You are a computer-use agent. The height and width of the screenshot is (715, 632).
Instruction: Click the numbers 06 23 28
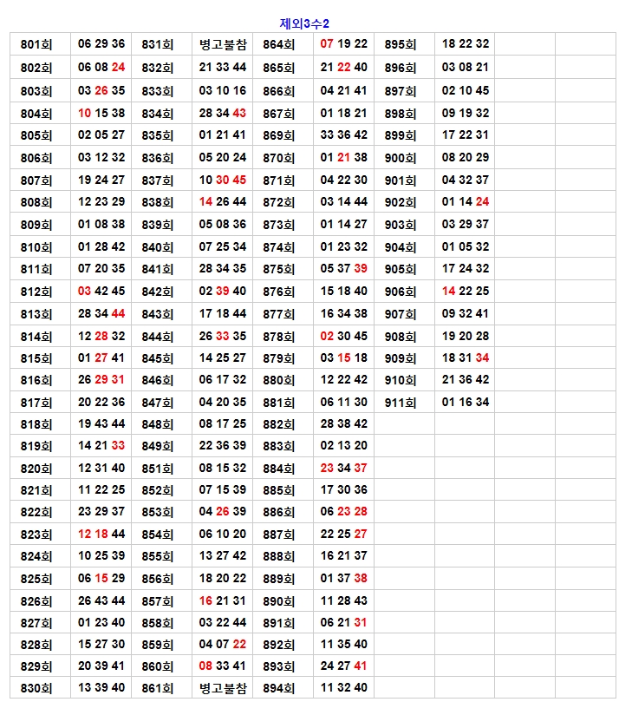click(344, 513)
